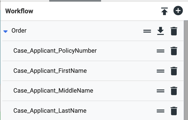Click drag handle for Case_Applicant_FirstName
This screenshot has height=120, width=188.
click(161, 71)
